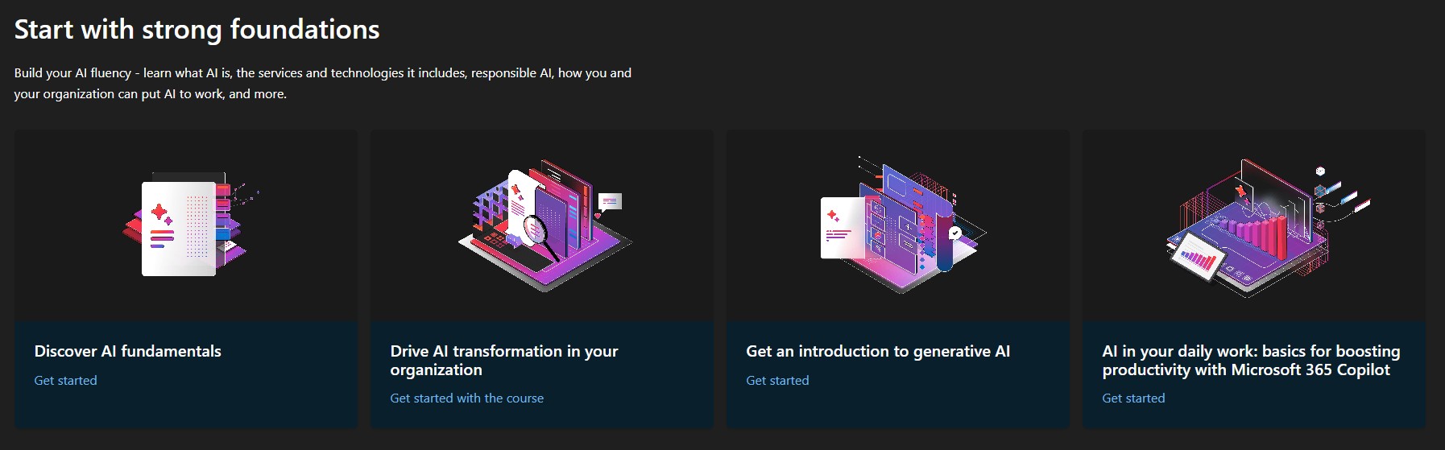This screenshot has width=1445, height=450.
Task: Click Get started under the Microsoft 365 Copilot card
Action: pyautogui.click(x=1133, y=398)
